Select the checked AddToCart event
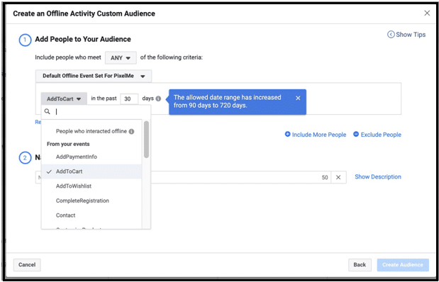The height and width of the screenshot is (282, 439). pos(91,171)
